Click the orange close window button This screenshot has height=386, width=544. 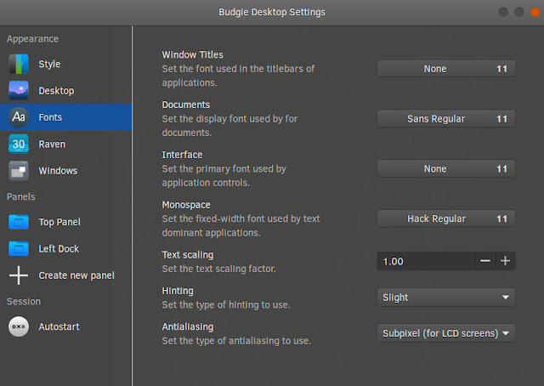535,12
